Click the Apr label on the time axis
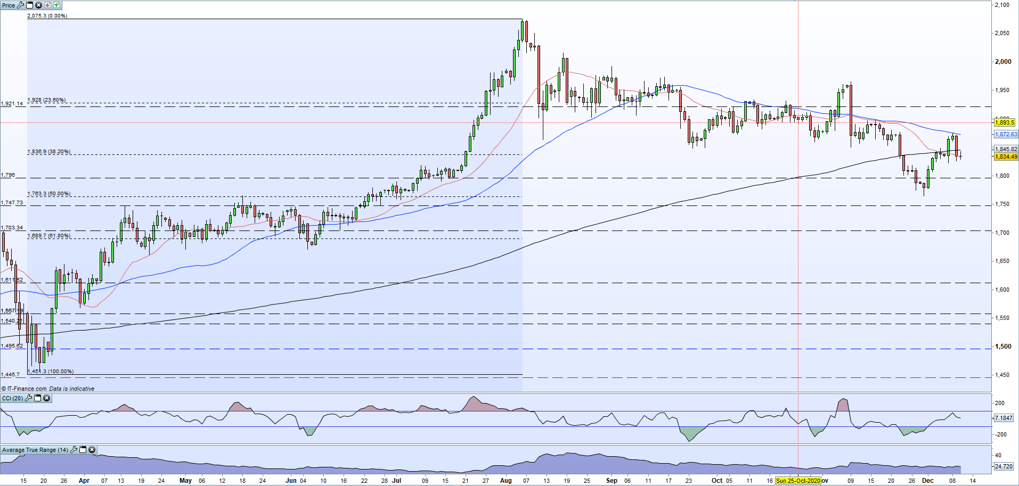 click(x=84, y=481)
